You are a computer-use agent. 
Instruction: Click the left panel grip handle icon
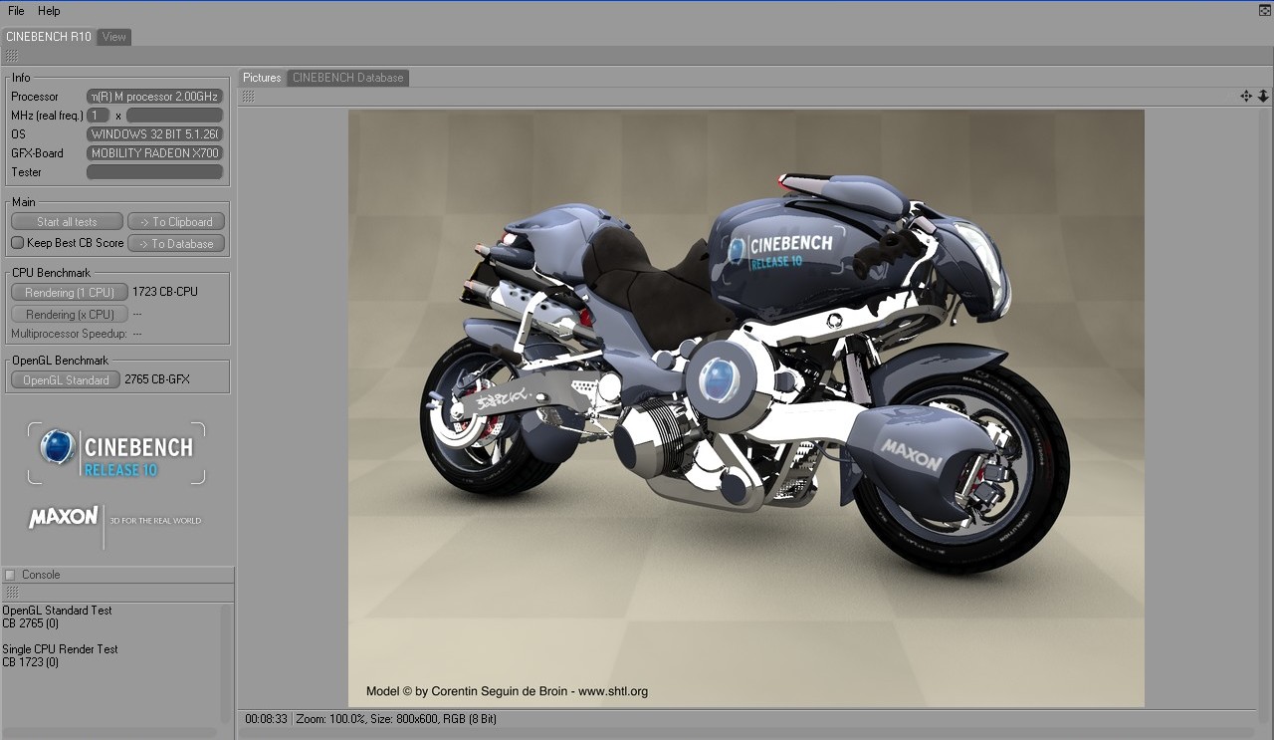click(12, 57)
